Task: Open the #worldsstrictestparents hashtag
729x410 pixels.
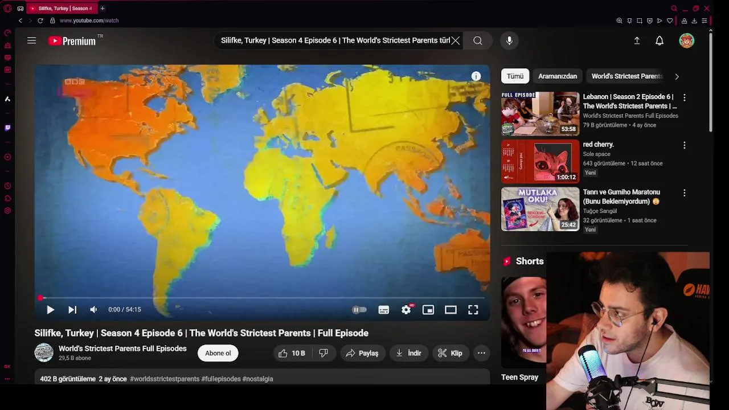Action: point(165,379)
